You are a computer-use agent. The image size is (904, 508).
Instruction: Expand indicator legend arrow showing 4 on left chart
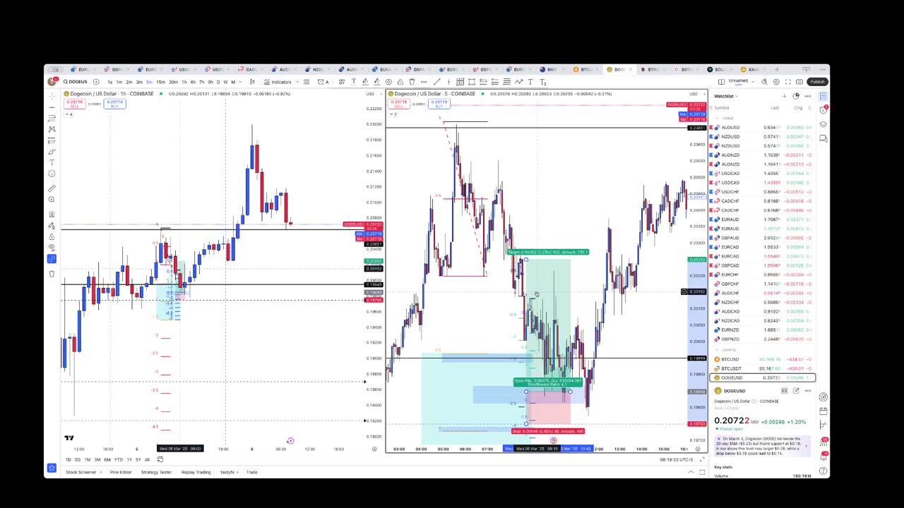coord(69,114)
